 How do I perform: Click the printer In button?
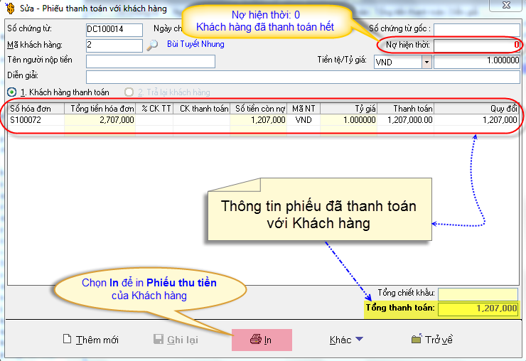pos(261,340)
